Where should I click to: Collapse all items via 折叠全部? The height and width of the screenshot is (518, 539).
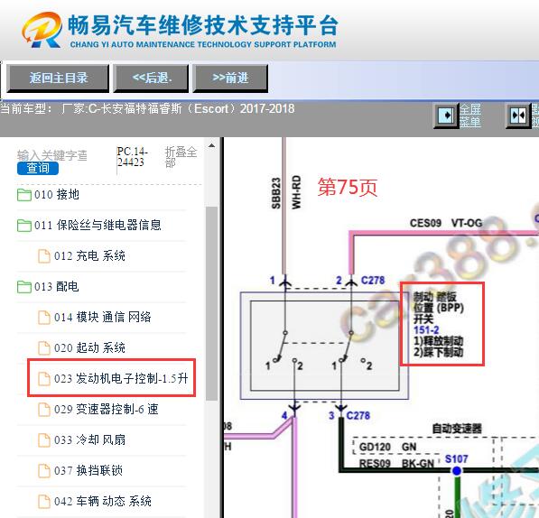pyautogui.click(x=181, y=156)
